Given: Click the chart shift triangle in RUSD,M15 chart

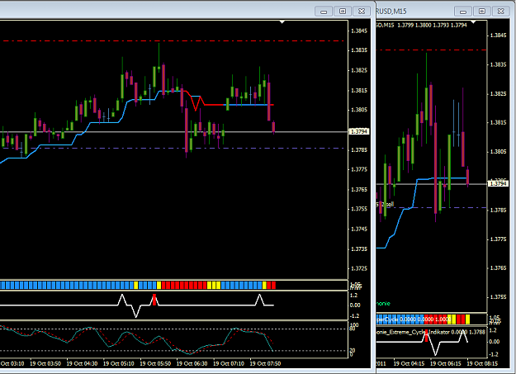Looking at the screenshot, I should (473, 22).
